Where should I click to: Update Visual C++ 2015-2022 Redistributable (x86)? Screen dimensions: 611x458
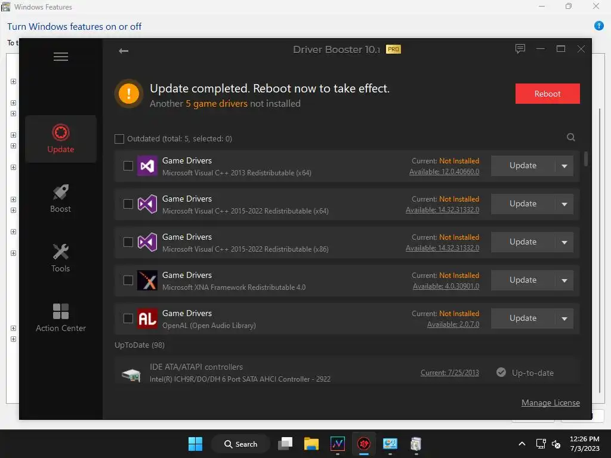pos(523,242)
